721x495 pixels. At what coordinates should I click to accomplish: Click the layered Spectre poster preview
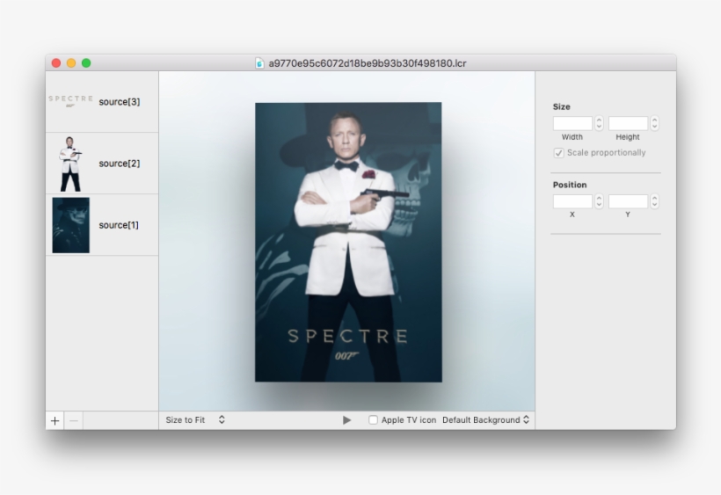tap(348, 242)
